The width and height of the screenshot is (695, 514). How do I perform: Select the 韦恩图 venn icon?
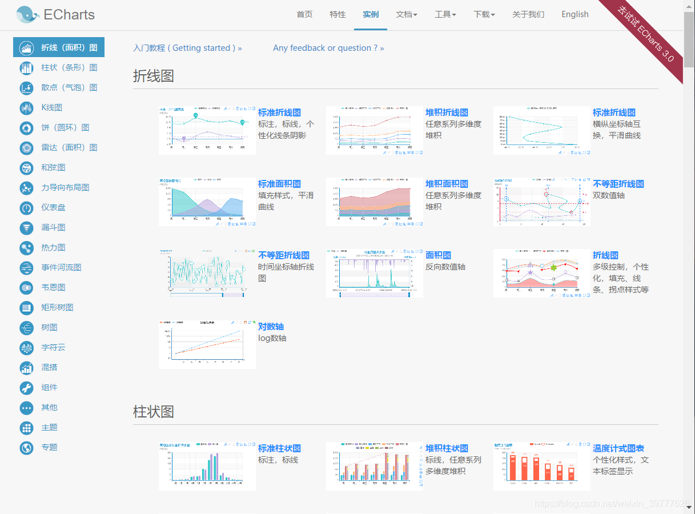tap(27, 288)
